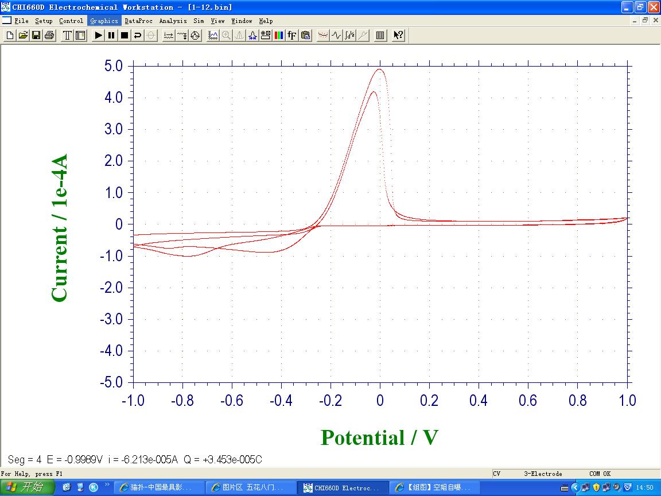
Task: Stop the run with the stop icon
Action: pos(125,36)
